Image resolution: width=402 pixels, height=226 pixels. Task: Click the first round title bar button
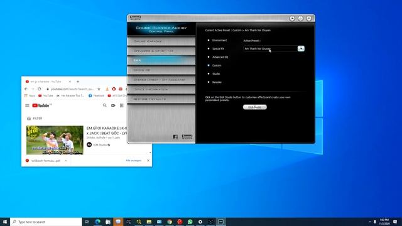pos(292,18)
